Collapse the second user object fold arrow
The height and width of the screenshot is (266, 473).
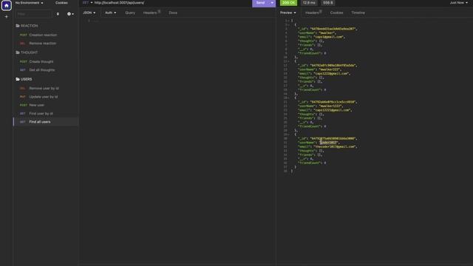pyautogui.click(x=288, y=61)
